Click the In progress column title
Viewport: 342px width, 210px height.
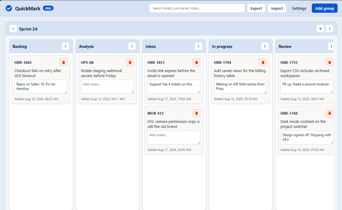point(222,46)
